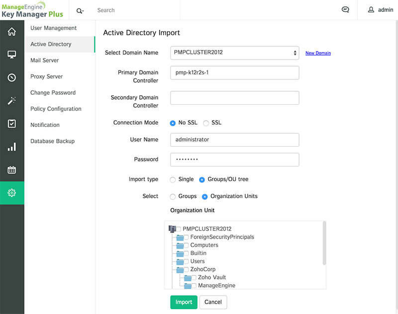Click the ZohoCorp folder icon
Screen dimensions: 398x314
tap(180, 270)
